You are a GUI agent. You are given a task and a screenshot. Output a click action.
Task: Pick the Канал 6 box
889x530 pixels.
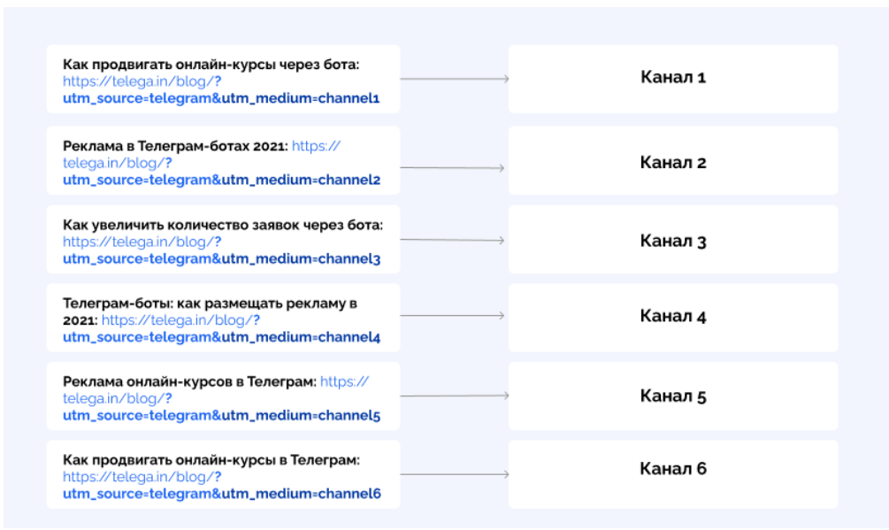click(x=672, y=469)
